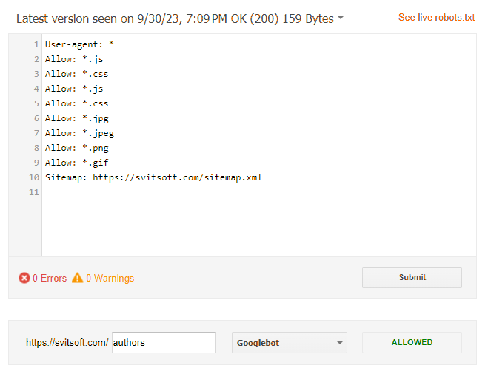488x371 pixels.
Task: Click the Allow *.png line
Action: click(77, 148)
